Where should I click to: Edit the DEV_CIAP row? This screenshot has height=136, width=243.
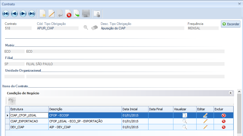(205, 127)
